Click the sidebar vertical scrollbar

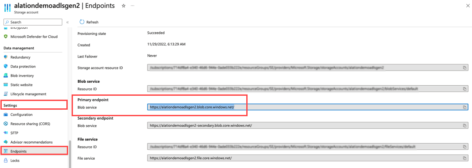pyautogui.click(x=69, y=154)
